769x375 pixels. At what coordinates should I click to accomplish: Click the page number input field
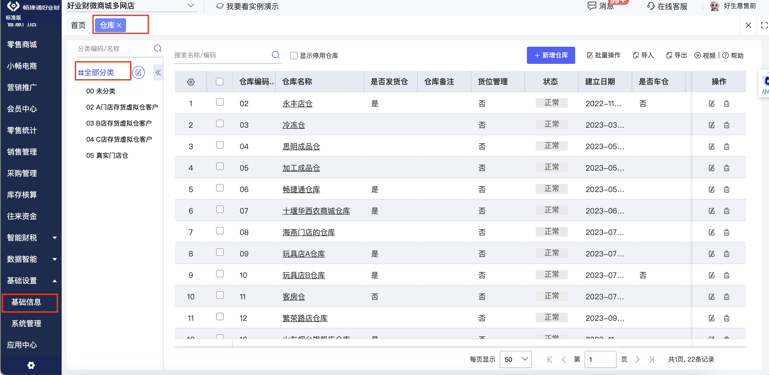point(600,359)
